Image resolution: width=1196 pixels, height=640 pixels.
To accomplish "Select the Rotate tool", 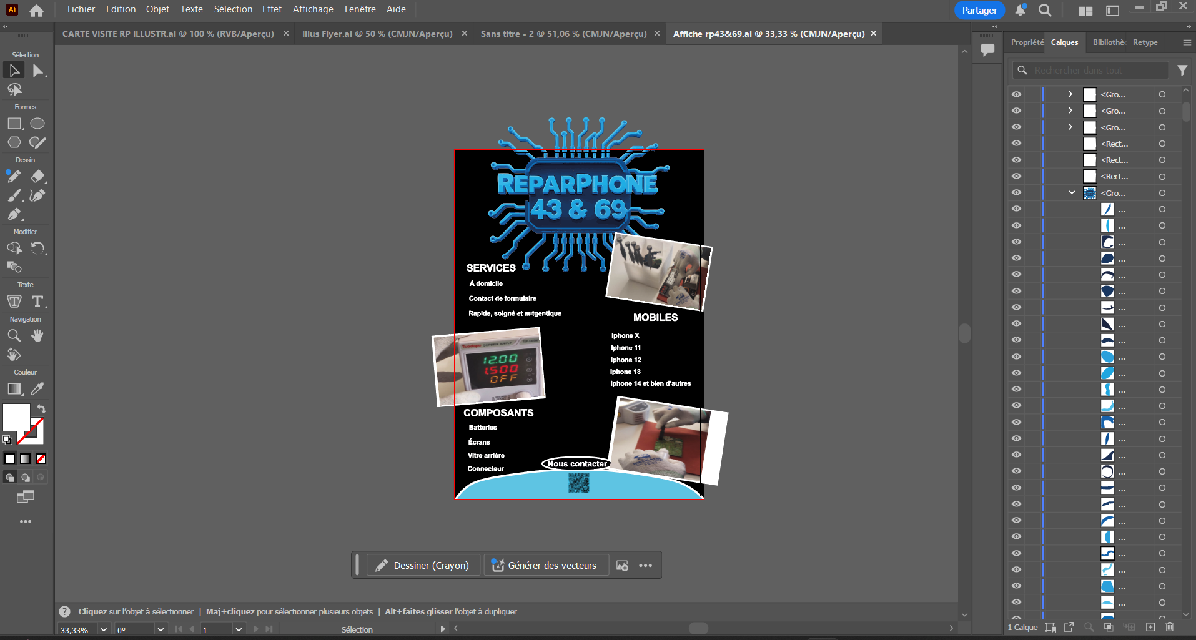I will [x=37, y=249].
